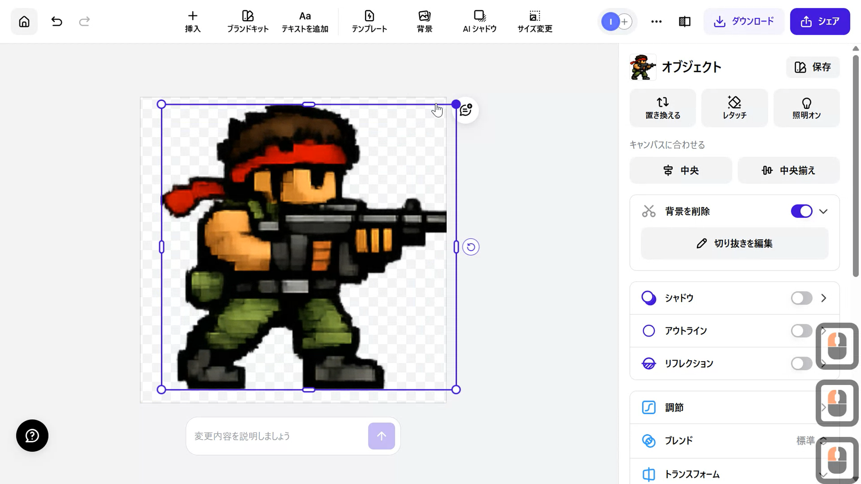The width and height of the screenshot is (861, 484).
Task: Click the top-left selection corner handle
Action: 161,104
